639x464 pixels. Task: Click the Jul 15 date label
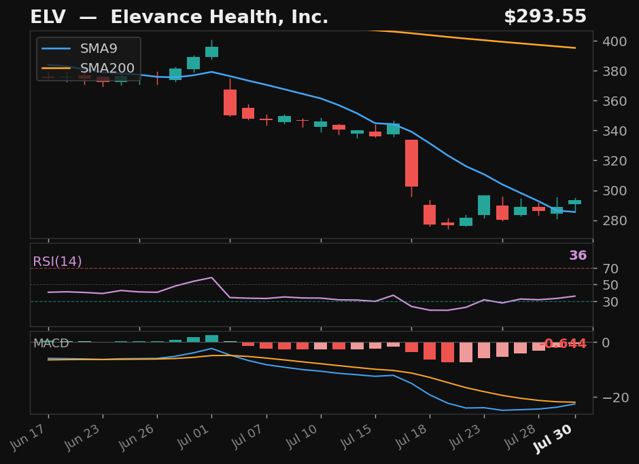click(355, 438)
